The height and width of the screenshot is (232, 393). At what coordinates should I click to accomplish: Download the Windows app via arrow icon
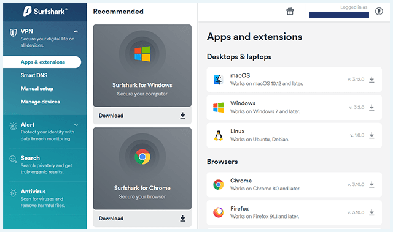[x=372, y=107]
